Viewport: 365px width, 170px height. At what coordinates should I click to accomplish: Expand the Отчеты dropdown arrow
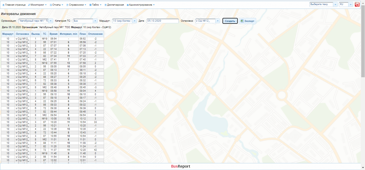(62, 5)
